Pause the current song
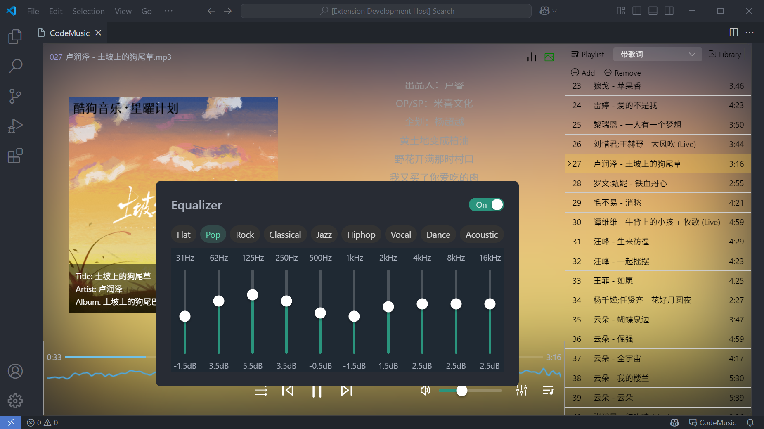 point(317,391)
